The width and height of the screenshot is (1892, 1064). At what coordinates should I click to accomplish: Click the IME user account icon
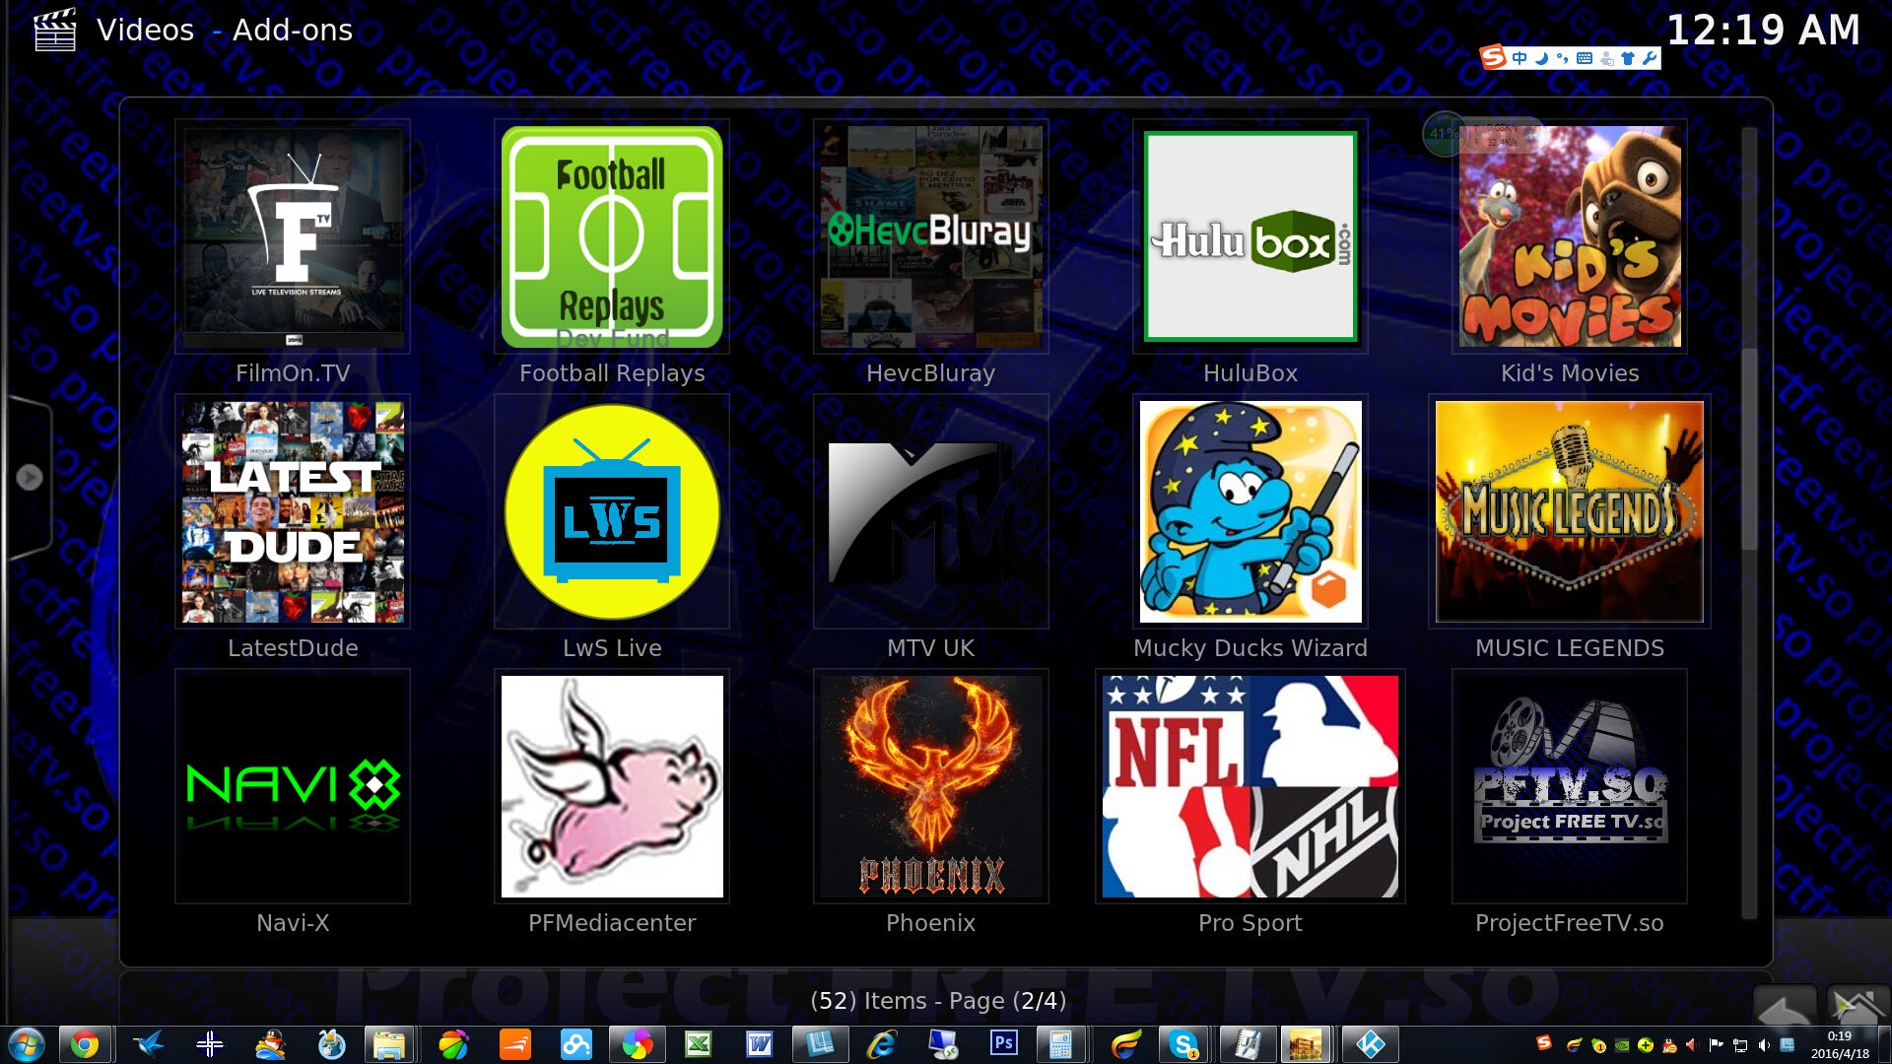pyautogui.click(x=1606, y=58)
